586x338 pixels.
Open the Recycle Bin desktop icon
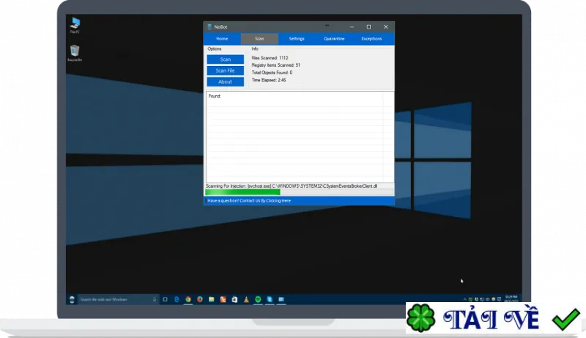pos(75,53)
